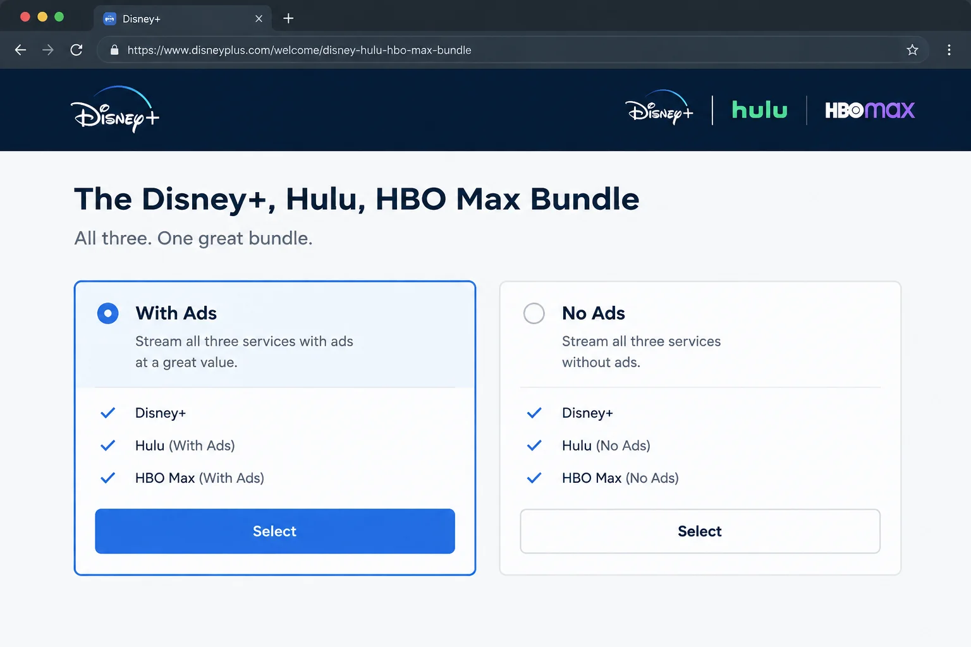Click the Disney+ checkmark in No Ads card
The height and width of the screenshot is (647, 971).
(534, 413)
